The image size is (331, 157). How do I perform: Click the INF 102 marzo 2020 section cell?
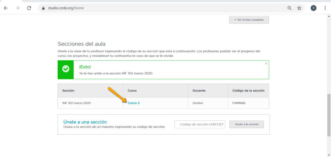click(77, 103)
